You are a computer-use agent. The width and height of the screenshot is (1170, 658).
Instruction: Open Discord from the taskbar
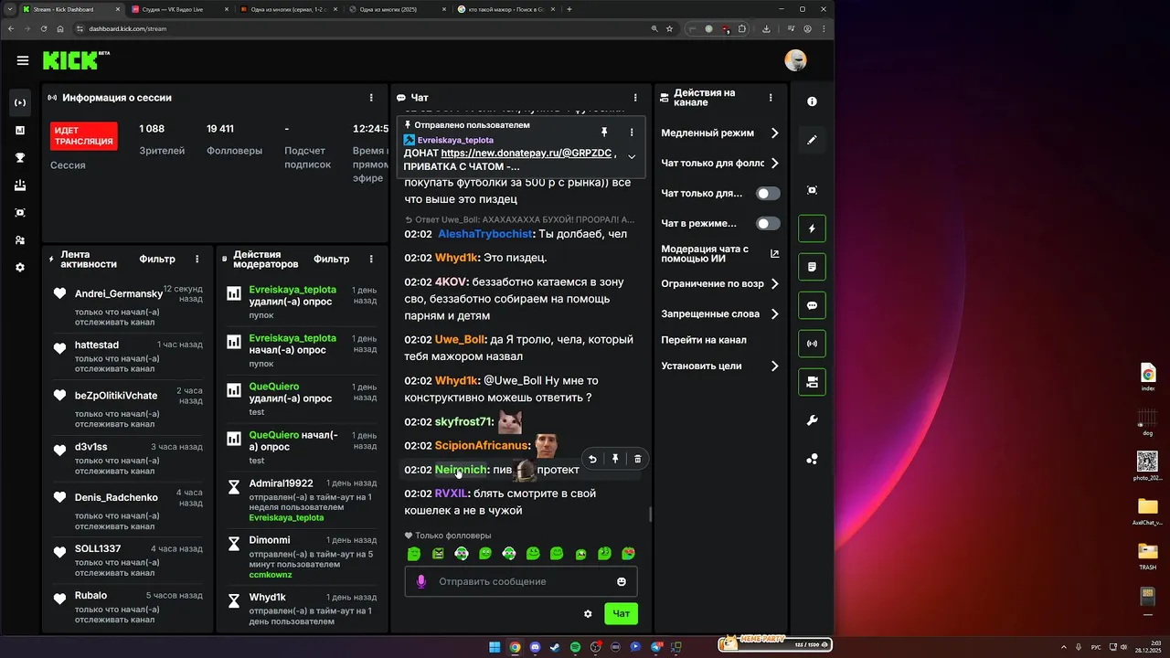[x=535, y=647]
